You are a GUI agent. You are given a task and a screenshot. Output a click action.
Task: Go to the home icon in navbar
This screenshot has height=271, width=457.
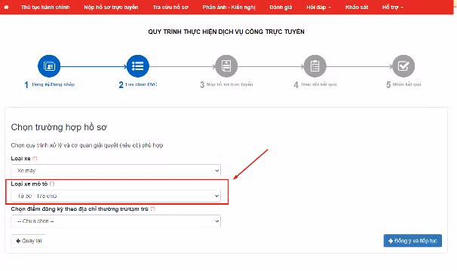click(x=6, y=7)
